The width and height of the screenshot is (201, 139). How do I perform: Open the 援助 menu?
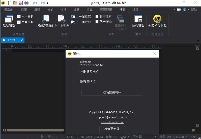pyautogui.click(x=194, y=10)
